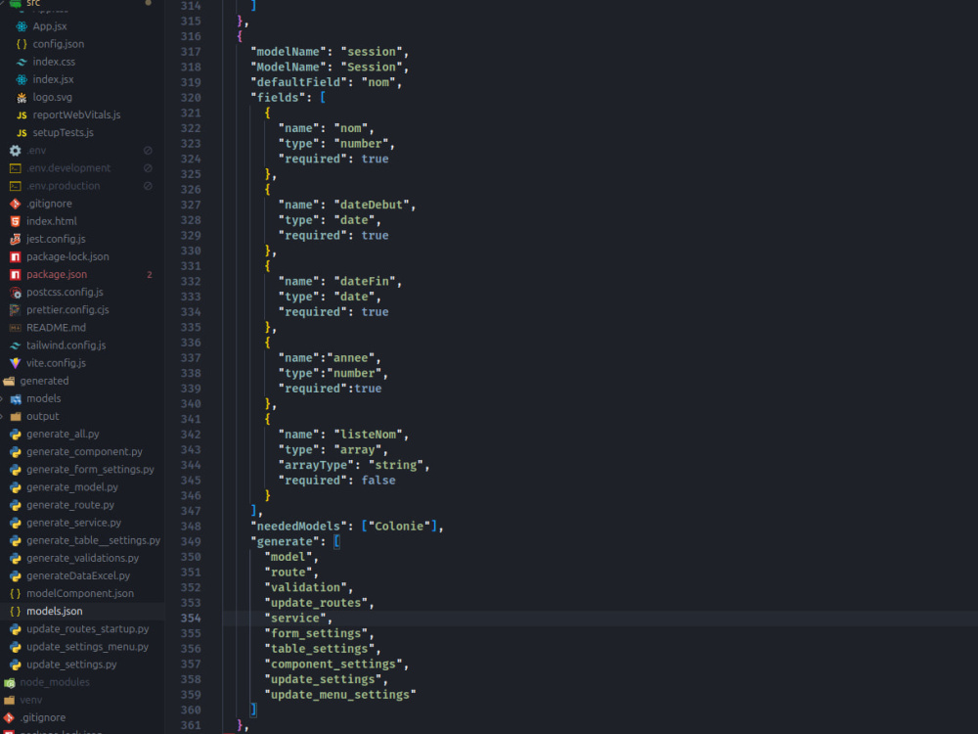This screenshot has height=734, width=978.
Task: Click the Jest icon beside jest.config.js
Action: (x=16, y=239)
